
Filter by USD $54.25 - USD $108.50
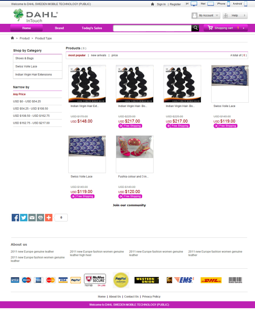[x=30, y=109]
